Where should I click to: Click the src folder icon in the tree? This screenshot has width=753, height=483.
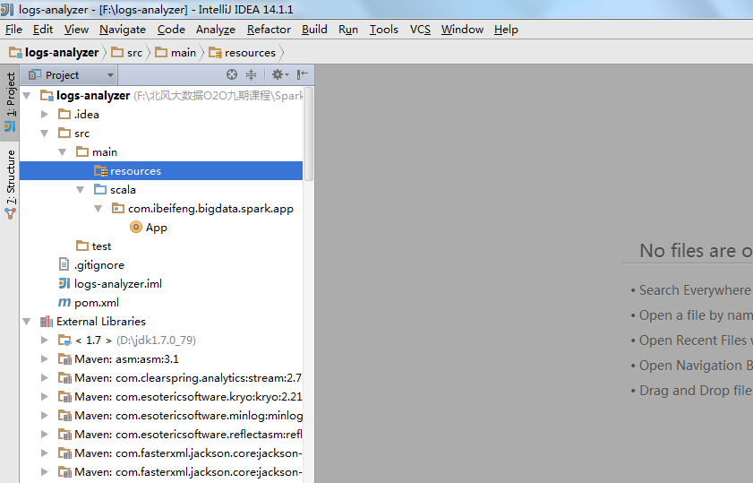[64, 133]
